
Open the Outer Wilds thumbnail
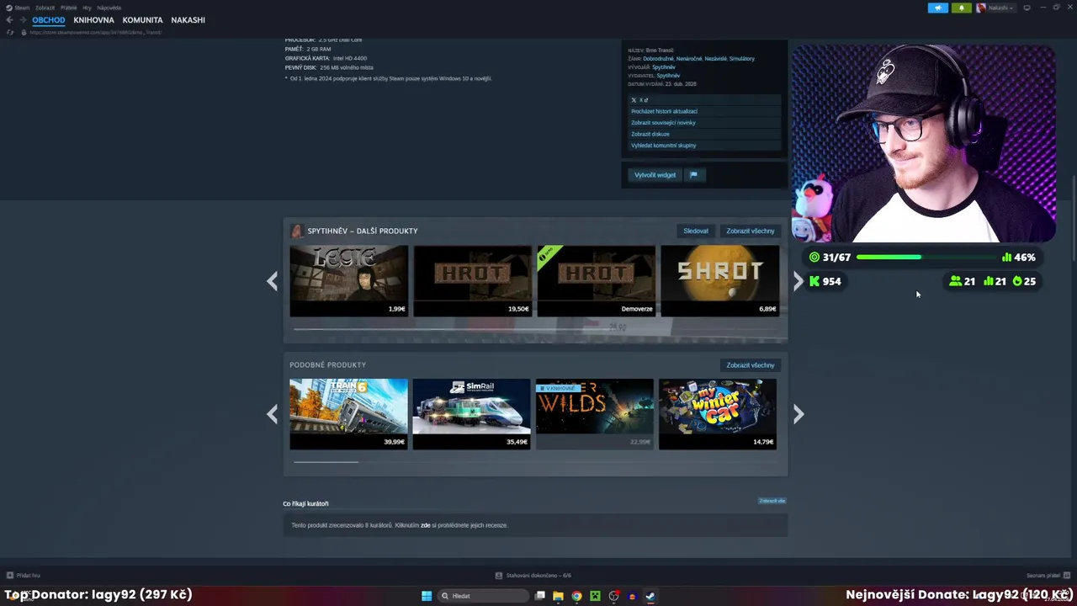595,414
